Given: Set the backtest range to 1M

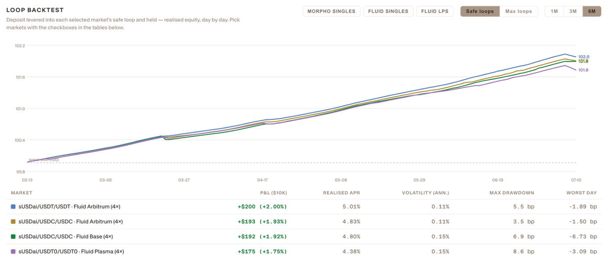Looking at the screenshot, I should pyautogui.click(x=554, y=11).
